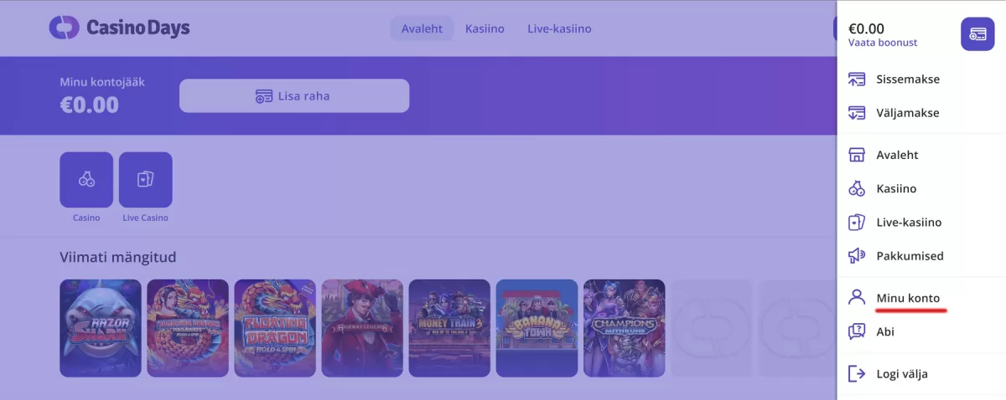Click the Vaata boonust link
Image resolution: width=1006 pixels, height=400 pixels.
point(883,43)
